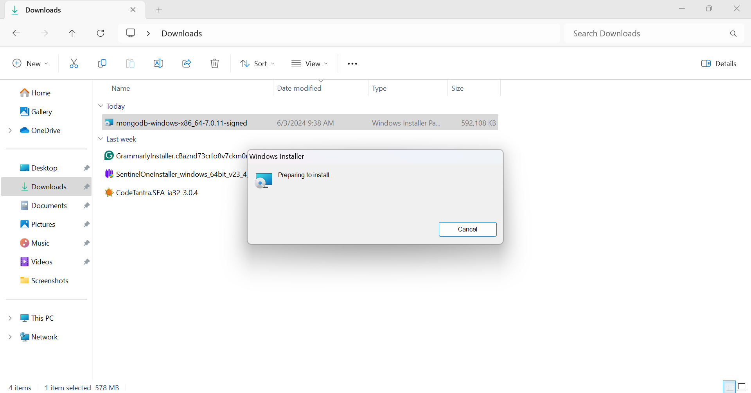Image resolution: width=751 pixels, height=393 pixels.
Task: Select the Rename icon
Action: (x=158, y=63)
